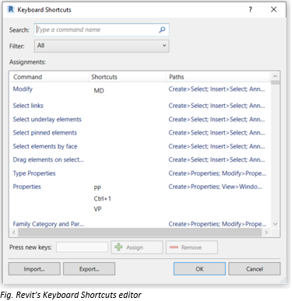The image size is (292, 301).
Task: Click scroll up arrow of assignments list
Action: coord(275,76)
